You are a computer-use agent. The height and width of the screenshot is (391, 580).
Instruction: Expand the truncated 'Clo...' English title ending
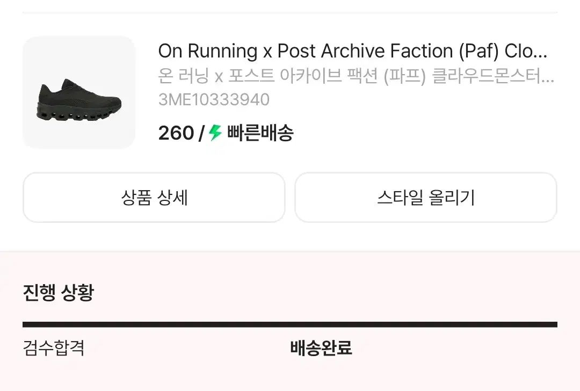(526, 51)
